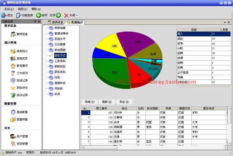Open 家庭成员 in the sidebar

(x=19, y=58)
